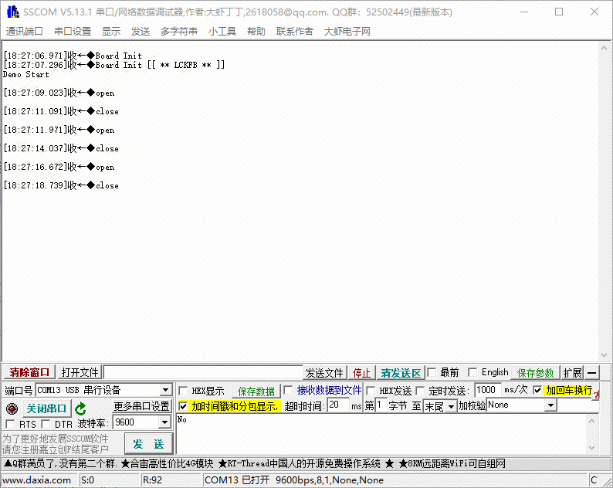This screenshot has height=488, width=613.
Task: Enable the 定时发送 checkbox
Action: click(x=420, y=390)
